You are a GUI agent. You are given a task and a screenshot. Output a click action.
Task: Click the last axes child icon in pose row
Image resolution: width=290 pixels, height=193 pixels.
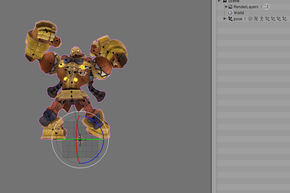284,19
